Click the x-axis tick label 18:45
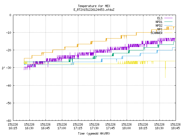 tap(175, 128)
